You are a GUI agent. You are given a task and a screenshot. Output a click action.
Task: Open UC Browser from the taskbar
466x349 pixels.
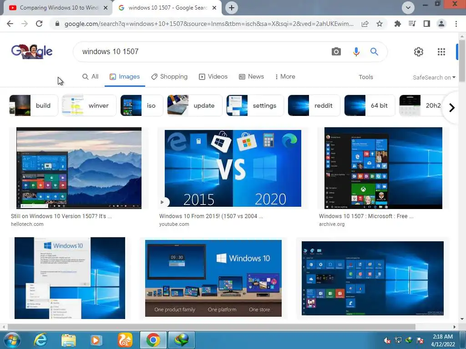[125, 340]
